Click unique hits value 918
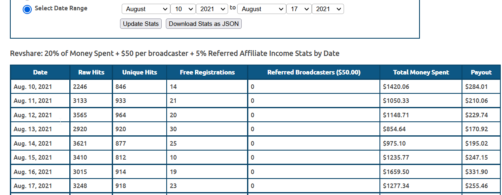The height and width of the screenshot is (195, 502). coord(121,186)
